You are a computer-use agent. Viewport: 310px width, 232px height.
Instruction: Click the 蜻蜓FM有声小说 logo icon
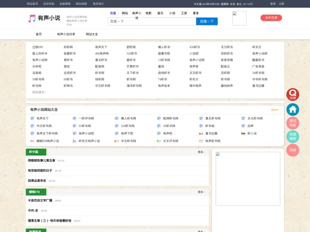tap(32, 141)
